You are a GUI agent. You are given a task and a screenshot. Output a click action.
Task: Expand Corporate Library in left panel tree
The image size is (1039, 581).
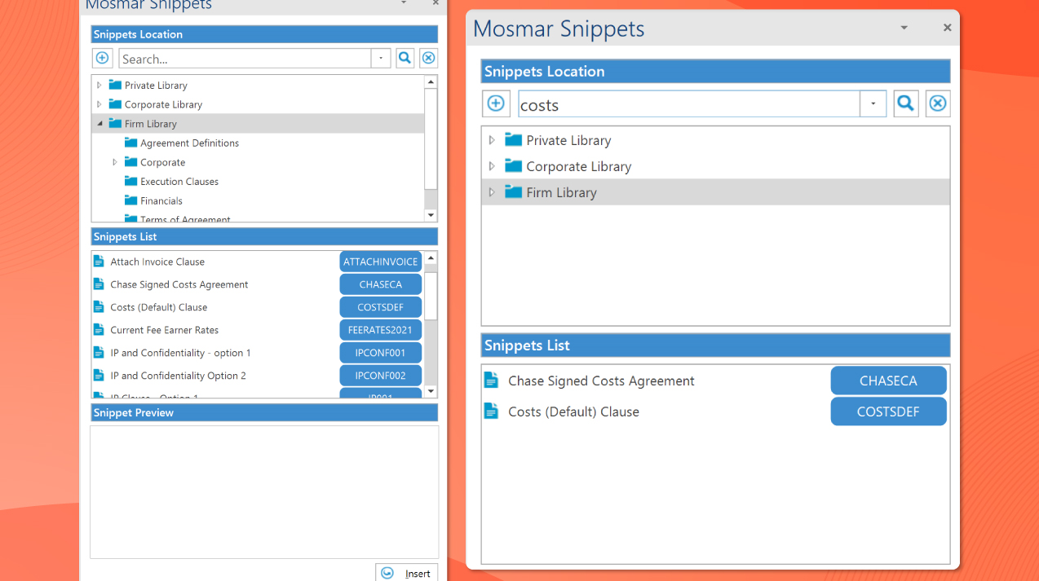coord(99,104)
